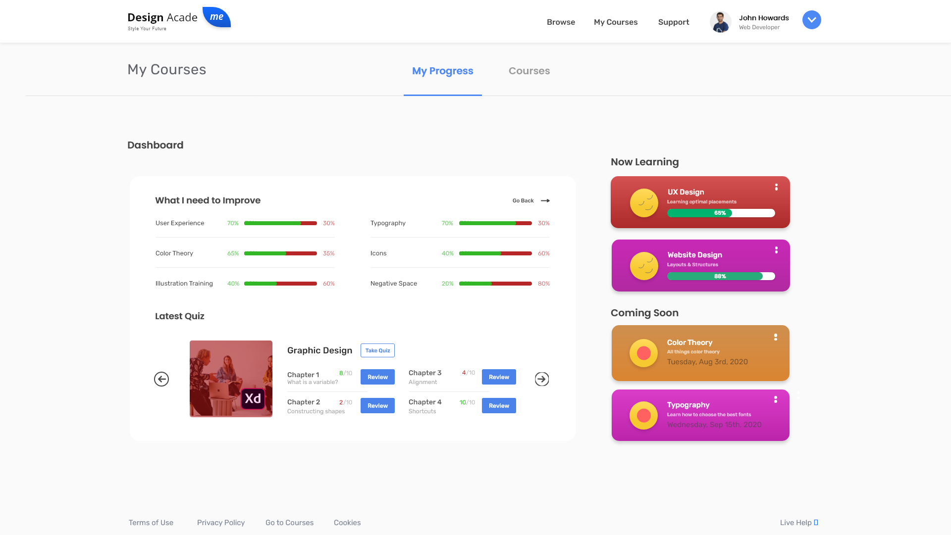Click the next quiz right arrow
951x535 pixels.
(x=542, y=379)
